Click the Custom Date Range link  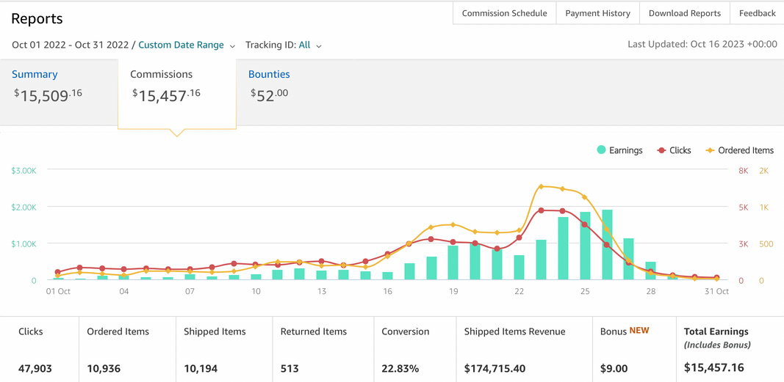tap(181, 45)
